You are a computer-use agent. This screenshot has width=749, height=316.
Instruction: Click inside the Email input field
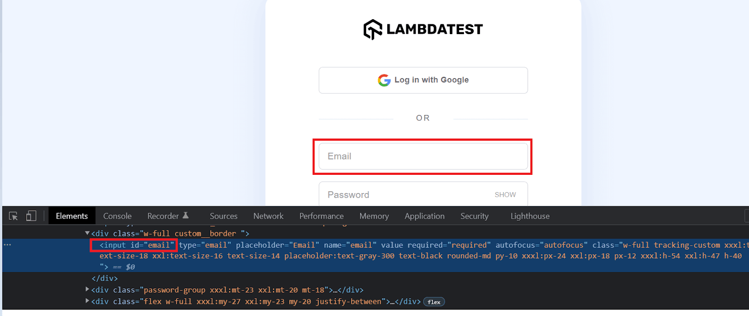pyautogui.click(x=422, y=156)
